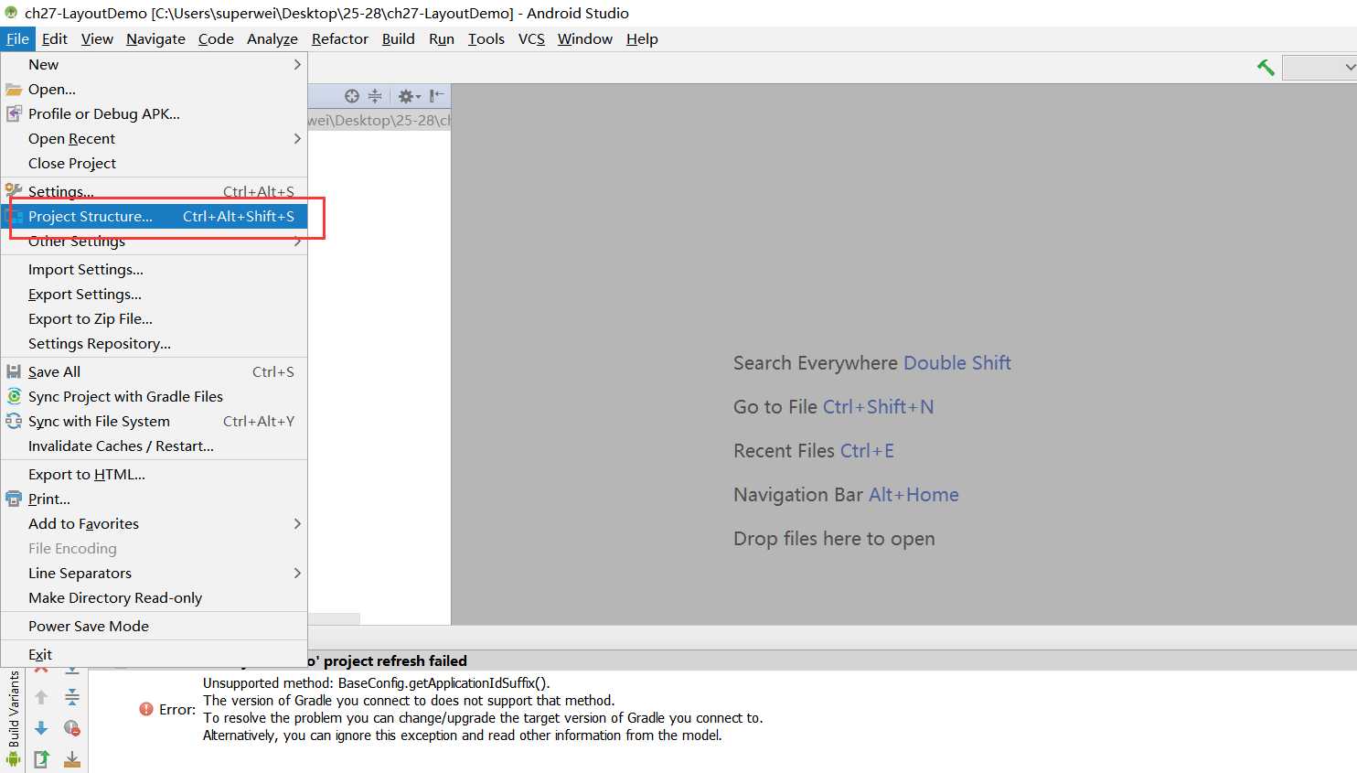
Task: Select Print... from the File menu
Action: (x=154, y=499)
